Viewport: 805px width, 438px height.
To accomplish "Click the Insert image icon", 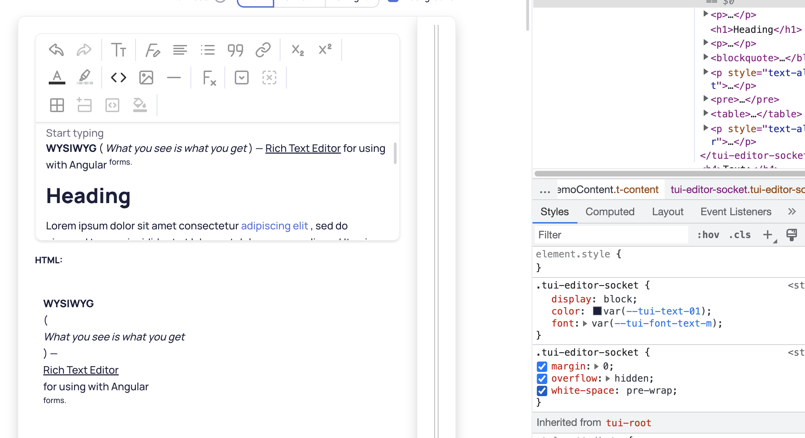I will 146,77.
